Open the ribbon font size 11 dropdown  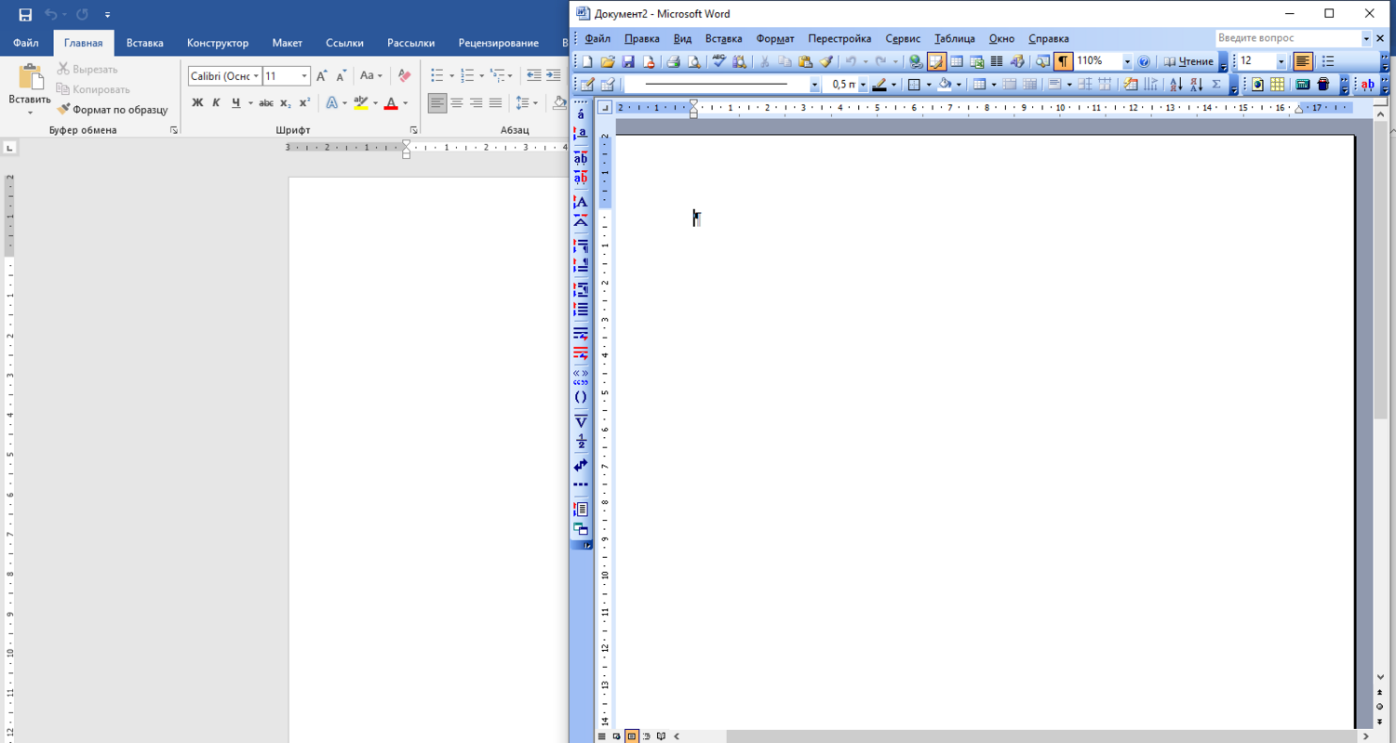304,76
